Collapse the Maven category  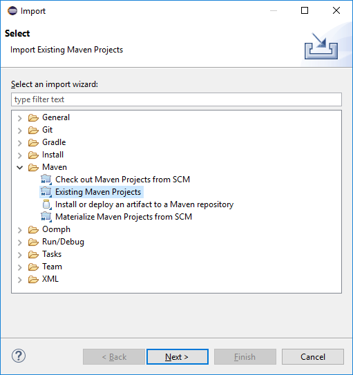pos(20,167)
